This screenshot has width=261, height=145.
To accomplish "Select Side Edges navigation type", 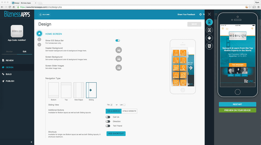I will [x=79, y=90].
